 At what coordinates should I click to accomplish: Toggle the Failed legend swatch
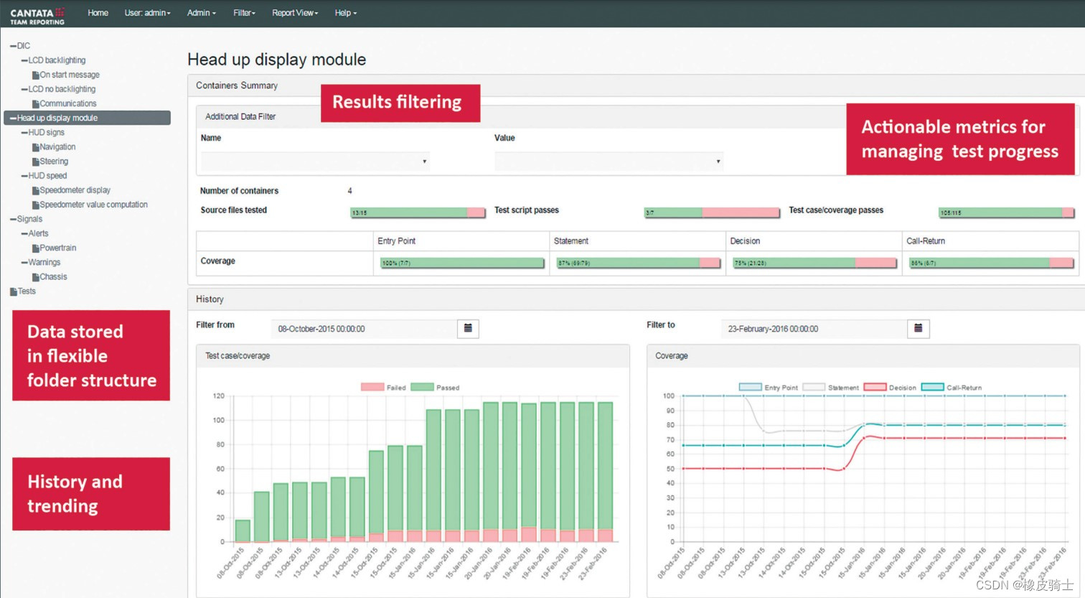[x=372, y=387]
